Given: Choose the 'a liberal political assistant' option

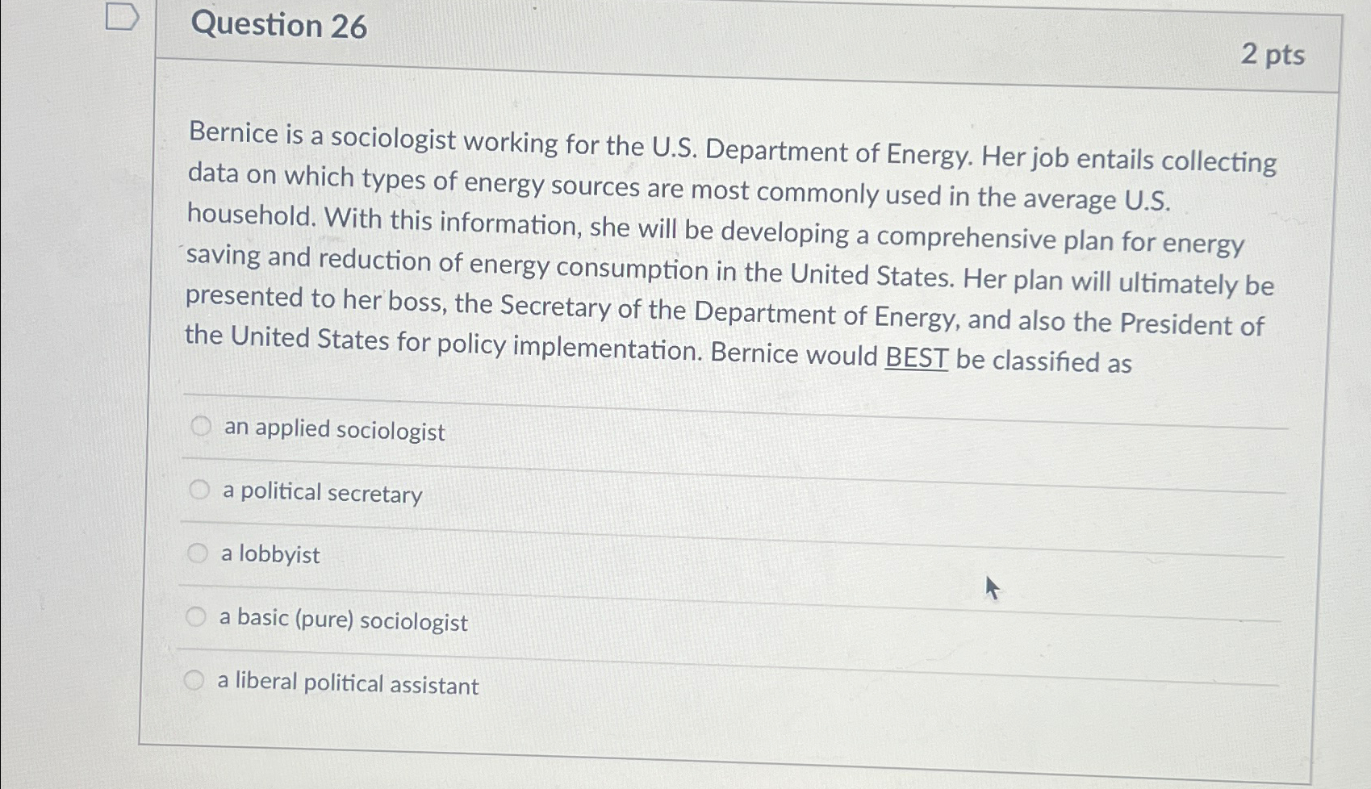Looking at the screenshot, I should click(x=194, y=679).
